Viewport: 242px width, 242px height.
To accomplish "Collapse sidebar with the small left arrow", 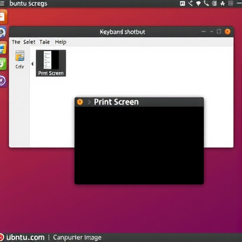I will coord(32,64).
